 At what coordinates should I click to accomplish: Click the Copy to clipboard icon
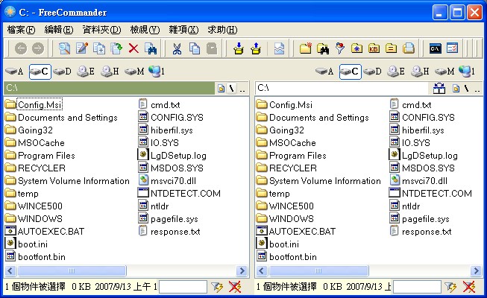pos(195,48)
